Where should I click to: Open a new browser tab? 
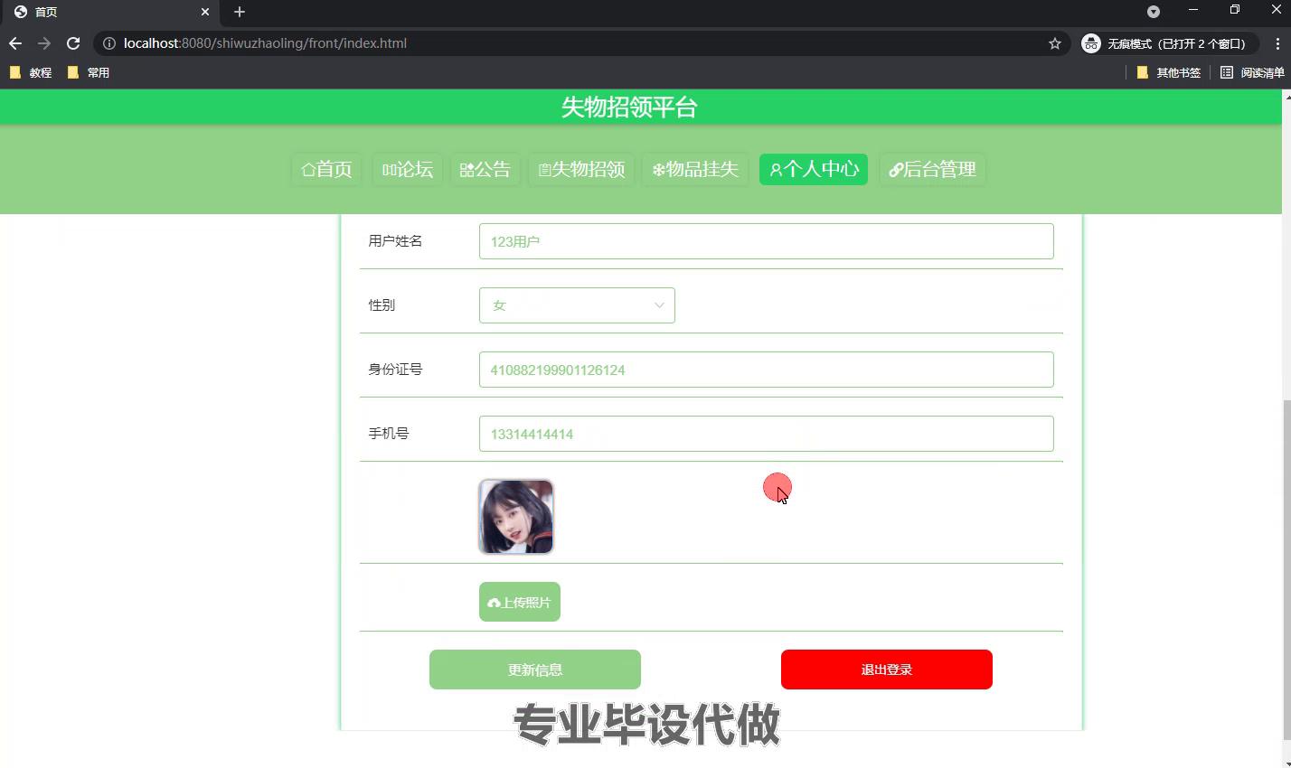click(240, 12)
